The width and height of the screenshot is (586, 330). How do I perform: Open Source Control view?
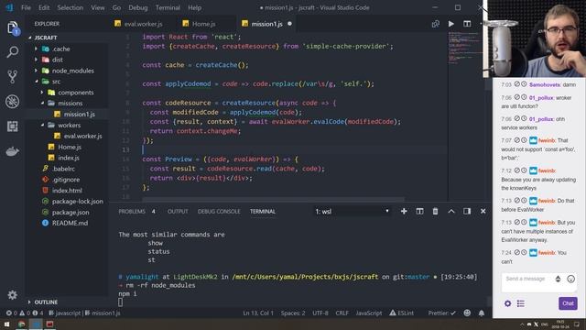click(x=12, y=77)
